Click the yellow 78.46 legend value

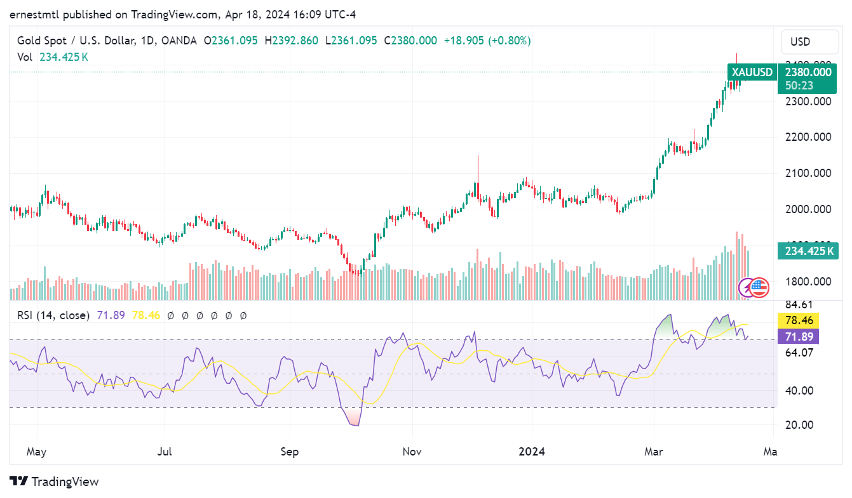pyautogui.click(x=145, y=315)
